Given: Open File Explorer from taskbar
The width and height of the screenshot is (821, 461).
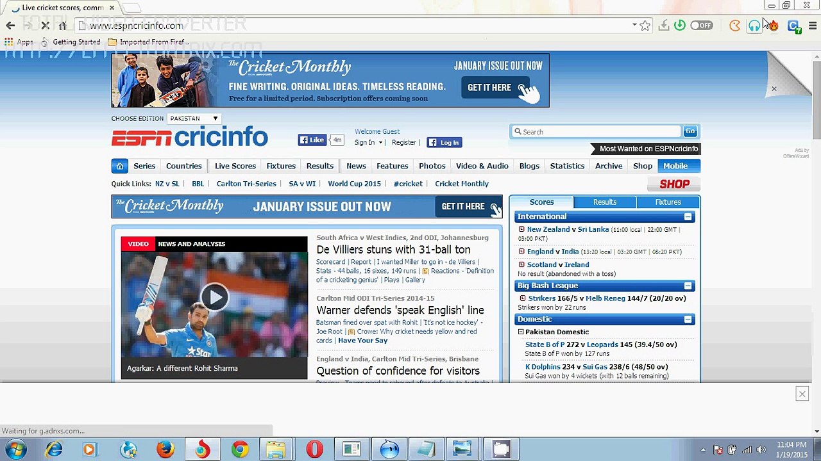Looking at the screenshot, I should click(x=277, y=449).
